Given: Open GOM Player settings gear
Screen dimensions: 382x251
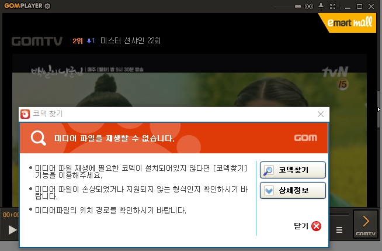Looking at the screenshot, I should click(x=47, y=6).
